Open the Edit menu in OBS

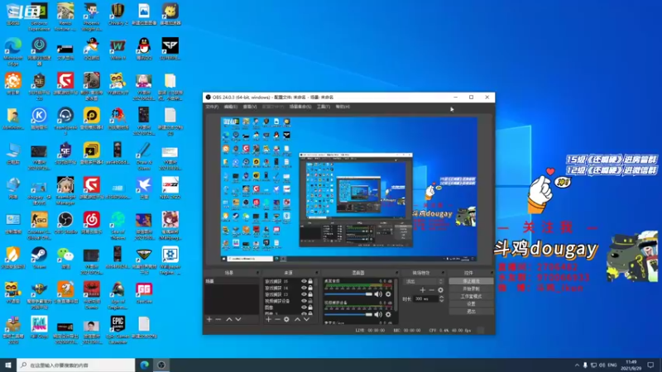231,107
